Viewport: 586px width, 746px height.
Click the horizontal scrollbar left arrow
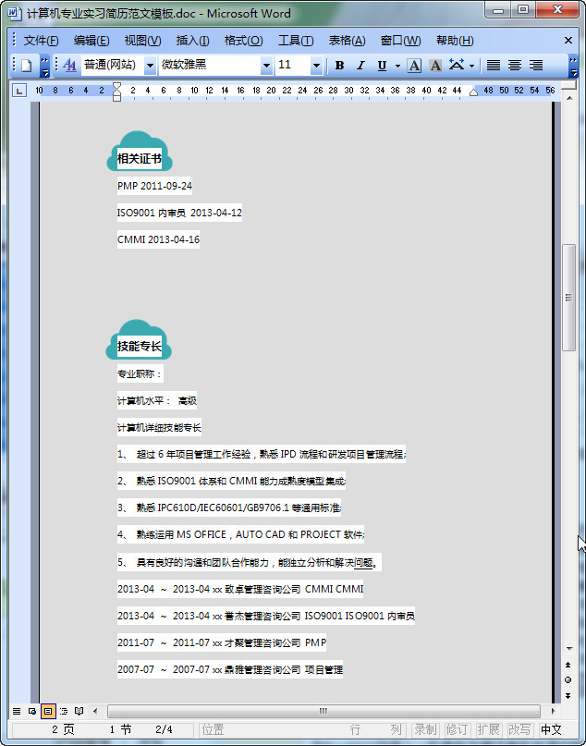pos(95,711)
